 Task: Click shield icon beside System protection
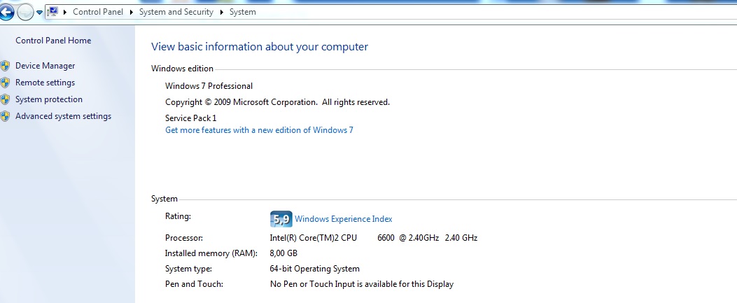(5, 99)
